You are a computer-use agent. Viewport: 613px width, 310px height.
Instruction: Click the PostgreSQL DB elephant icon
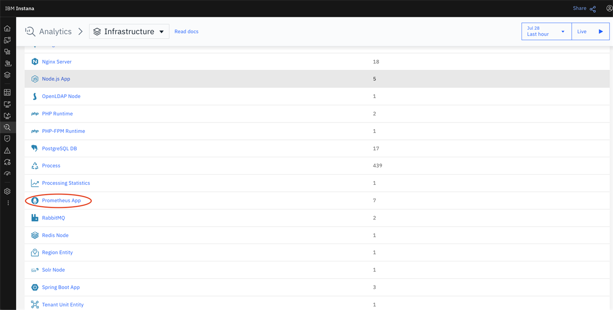(35, 149)
